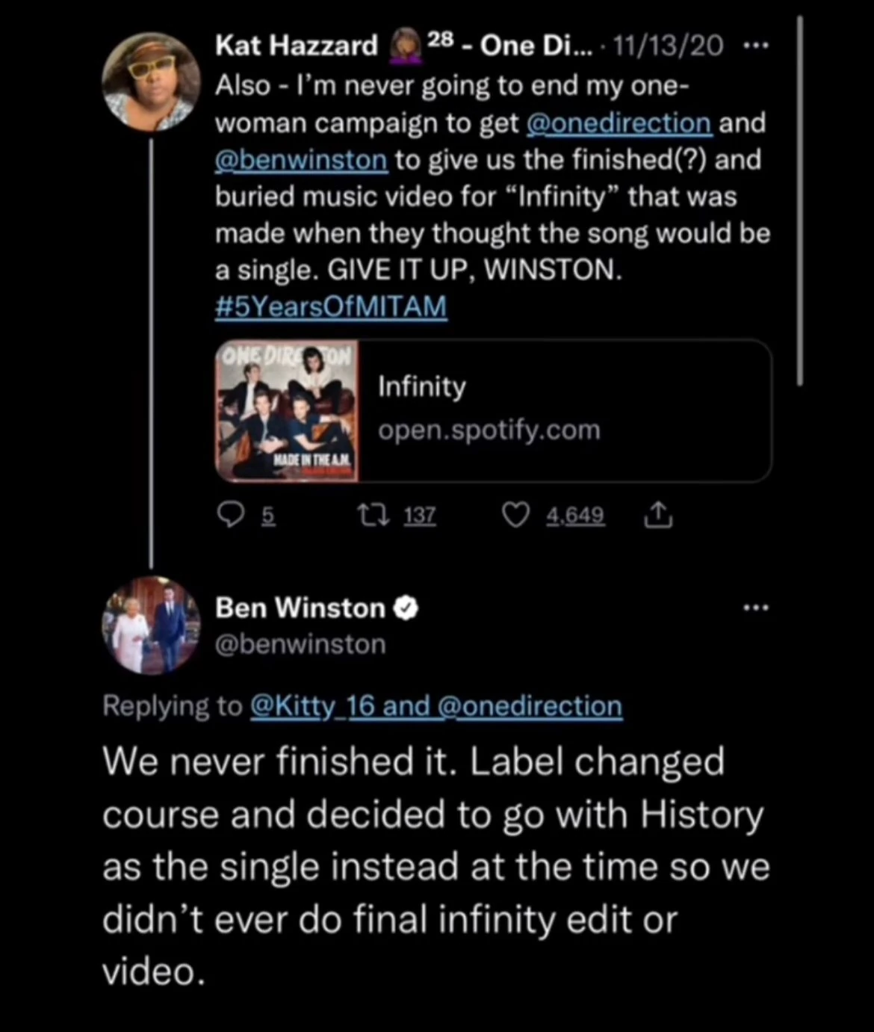Image resolution: width=874 pixels, height=1032 pixels.
Task: Open more options on Kat Hazzard's tweet
Action: 756,46
